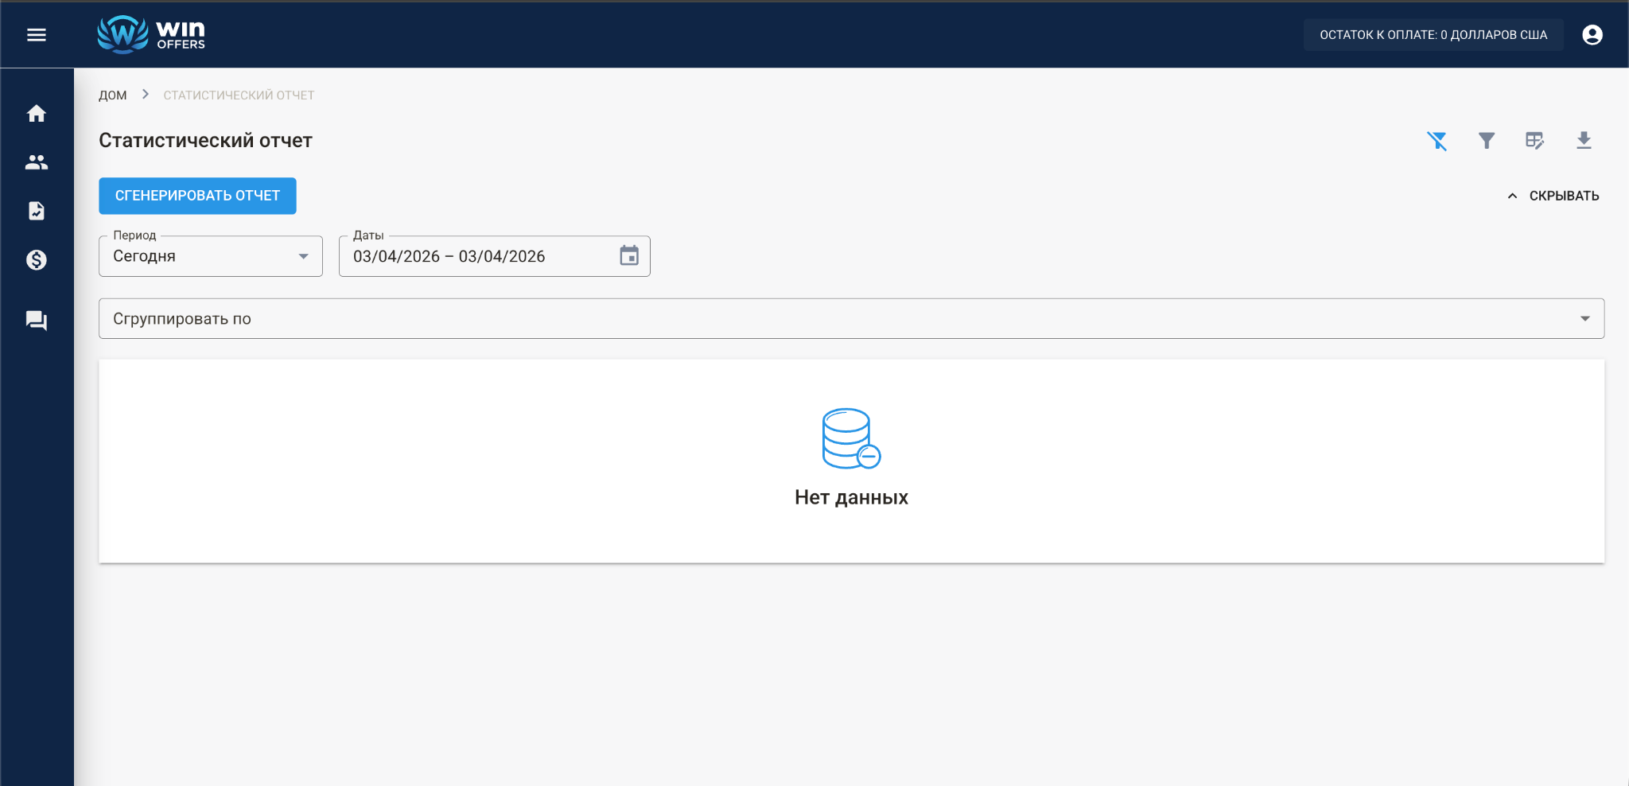Edit table columns icon
The width and height of the screenshot is (1629, 786).
click(1534, 141)
